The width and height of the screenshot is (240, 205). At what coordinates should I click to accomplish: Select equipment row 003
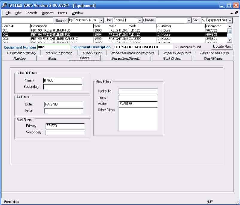coord(114,39)
